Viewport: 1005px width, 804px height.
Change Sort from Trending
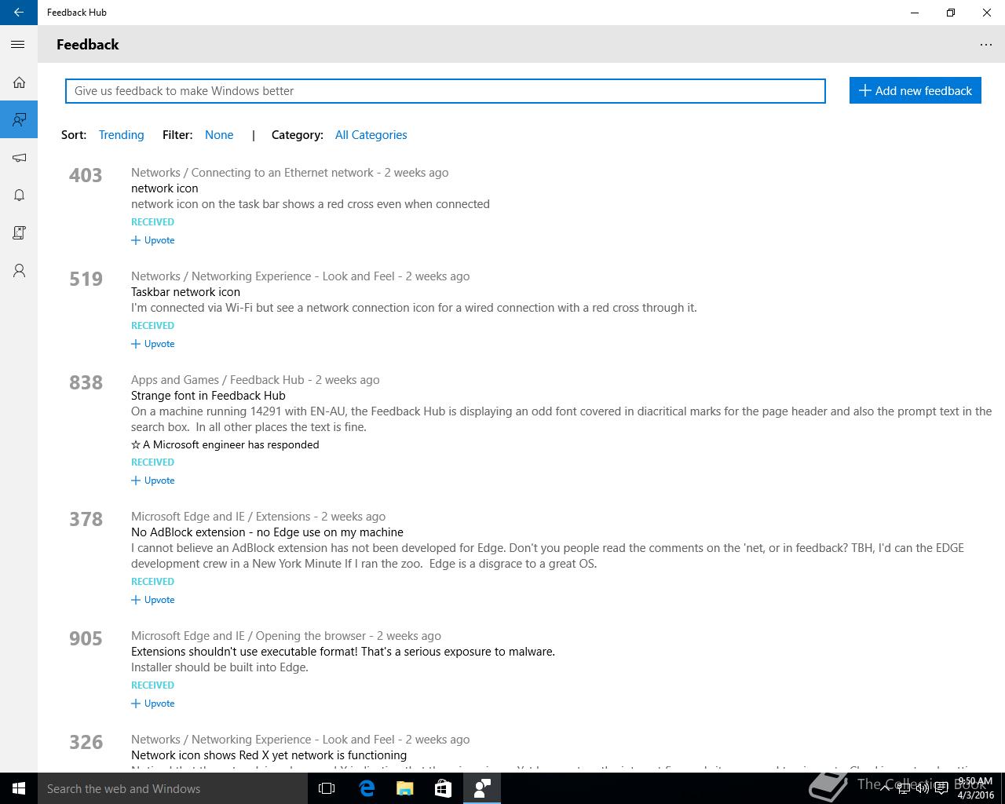point(121,135)
